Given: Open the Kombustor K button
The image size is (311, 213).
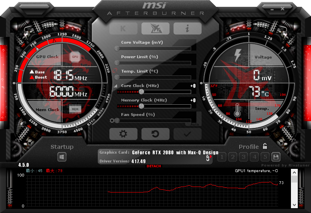Looking at the screenshot, I should coord(123,28).
